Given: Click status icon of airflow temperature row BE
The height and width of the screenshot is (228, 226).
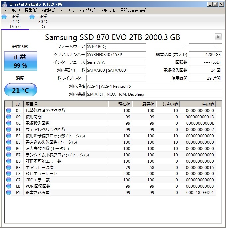Looking at the screenshot, I should coord(9,168).
